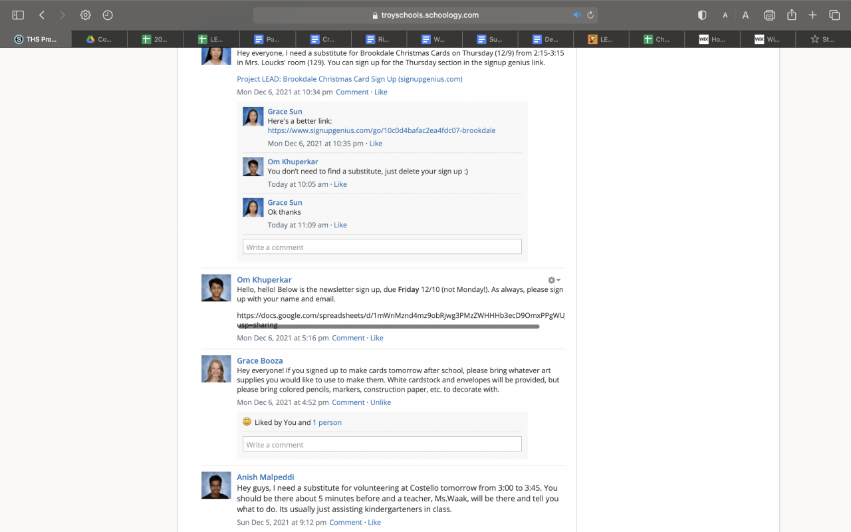Open the gear dropdown on Om Khuperkar's post
Image resolution: width=851 pixels, height=532 pixels.
point(554,280)
